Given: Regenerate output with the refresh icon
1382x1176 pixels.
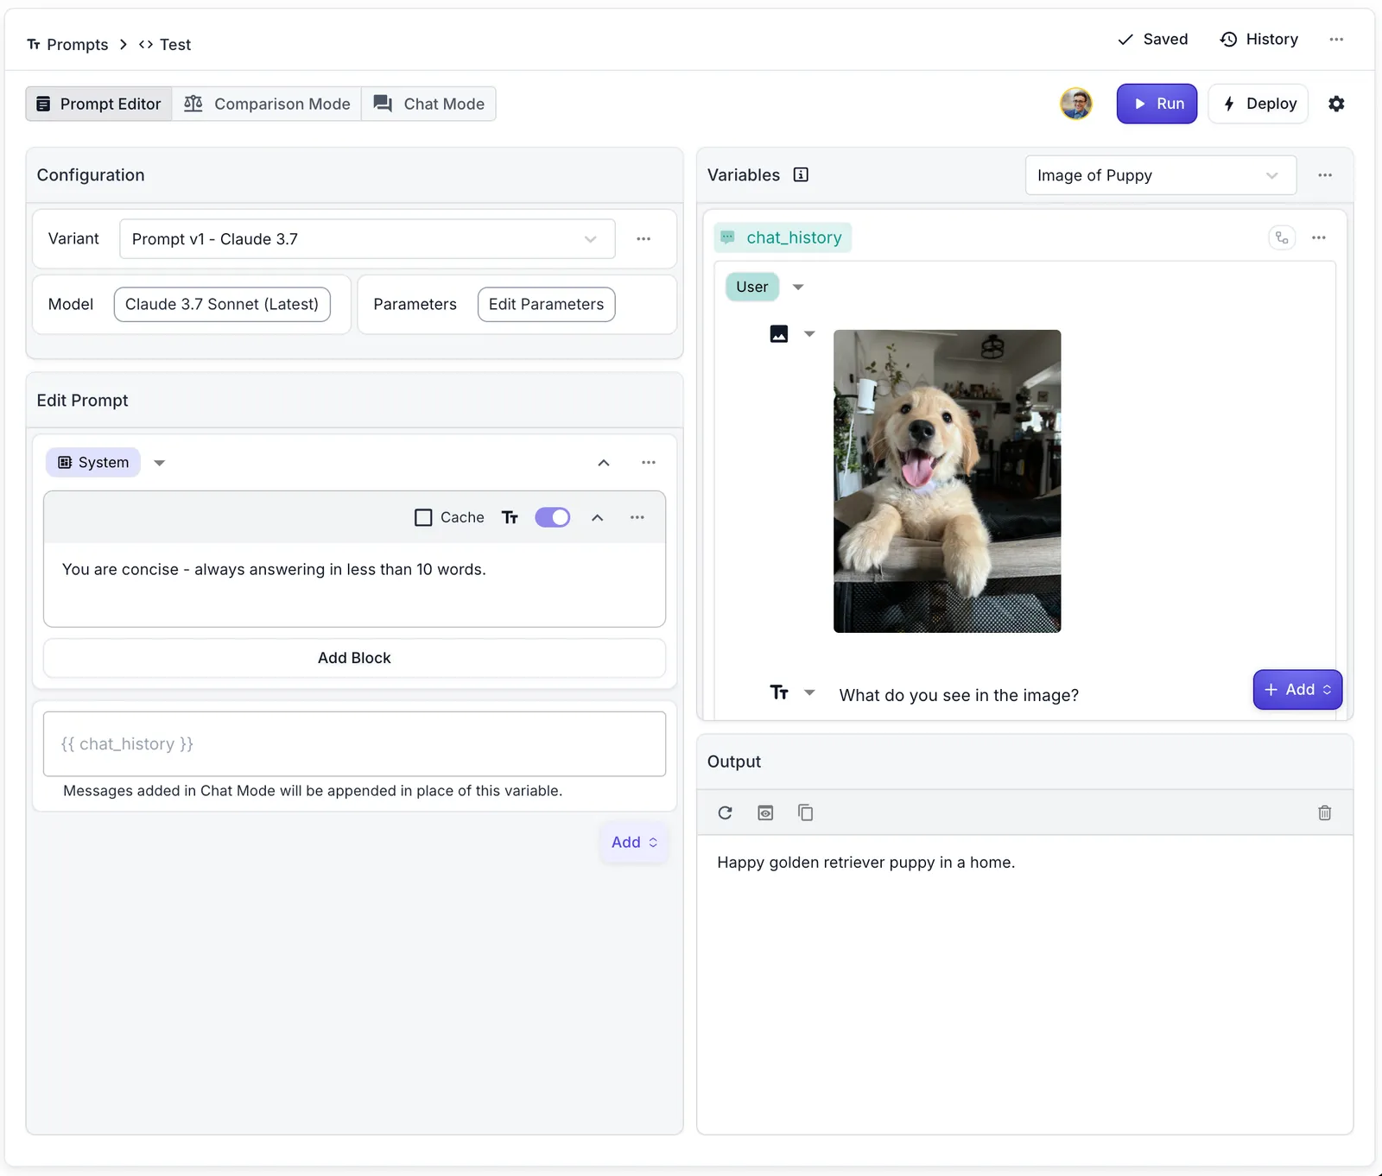Looking at the screenshot, I should click(726, 812).
